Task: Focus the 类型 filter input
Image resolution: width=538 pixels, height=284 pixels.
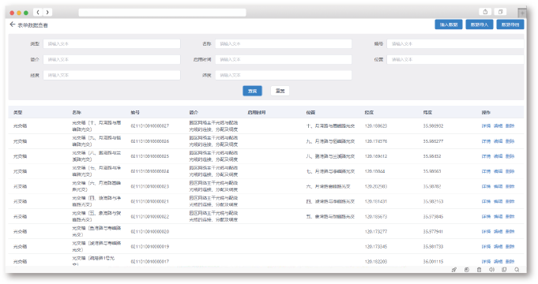Action: pos(111,43)
